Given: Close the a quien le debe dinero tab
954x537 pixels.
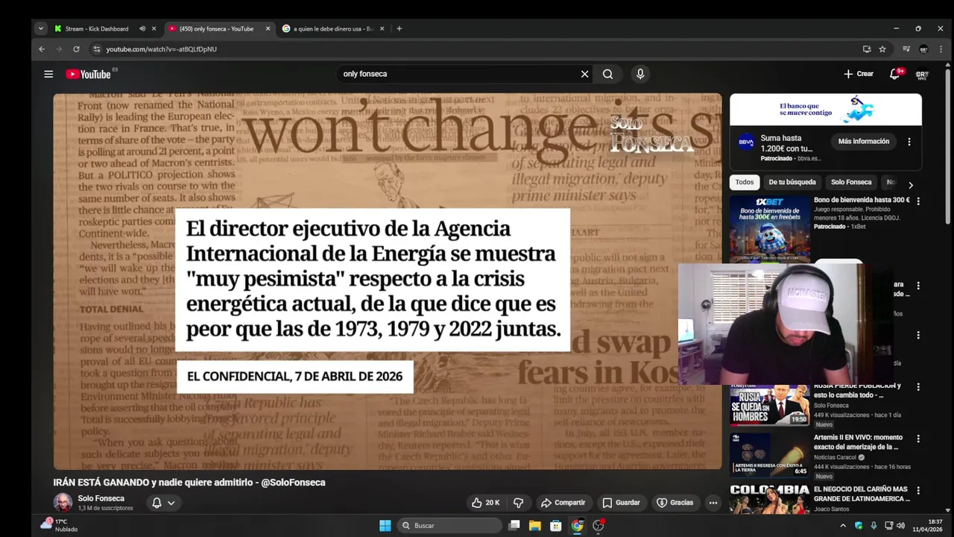Looking at the screenshot, I should click(382, 28).
